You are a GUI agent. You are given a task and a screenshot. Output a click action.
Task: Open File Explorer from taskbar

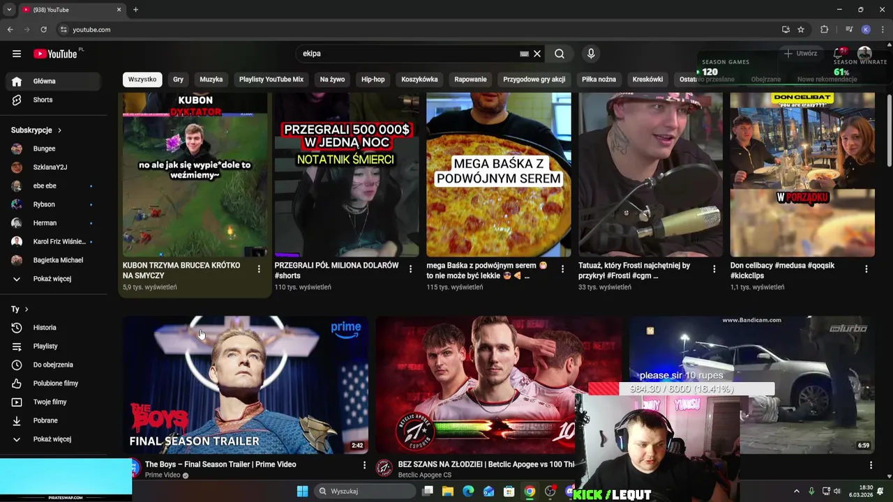pyautogui.click(x=448, y=492)
